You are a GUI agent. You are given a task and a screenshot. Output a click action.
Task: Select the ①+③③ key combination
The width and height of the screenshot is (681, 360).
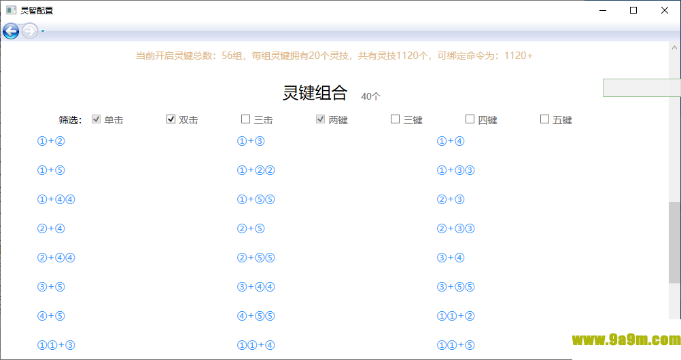pos(455,170)
